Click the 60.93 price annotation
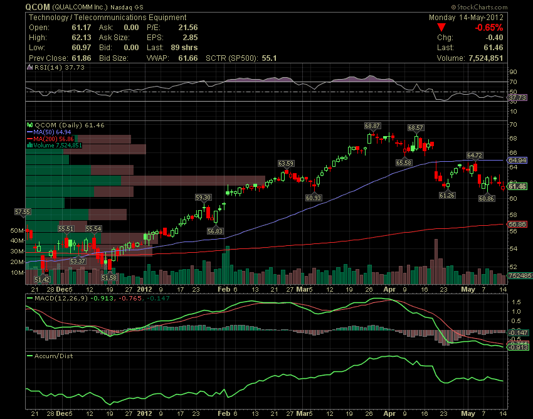The height and width of the screenshot is (419, 533). click(x=314, y=198)
